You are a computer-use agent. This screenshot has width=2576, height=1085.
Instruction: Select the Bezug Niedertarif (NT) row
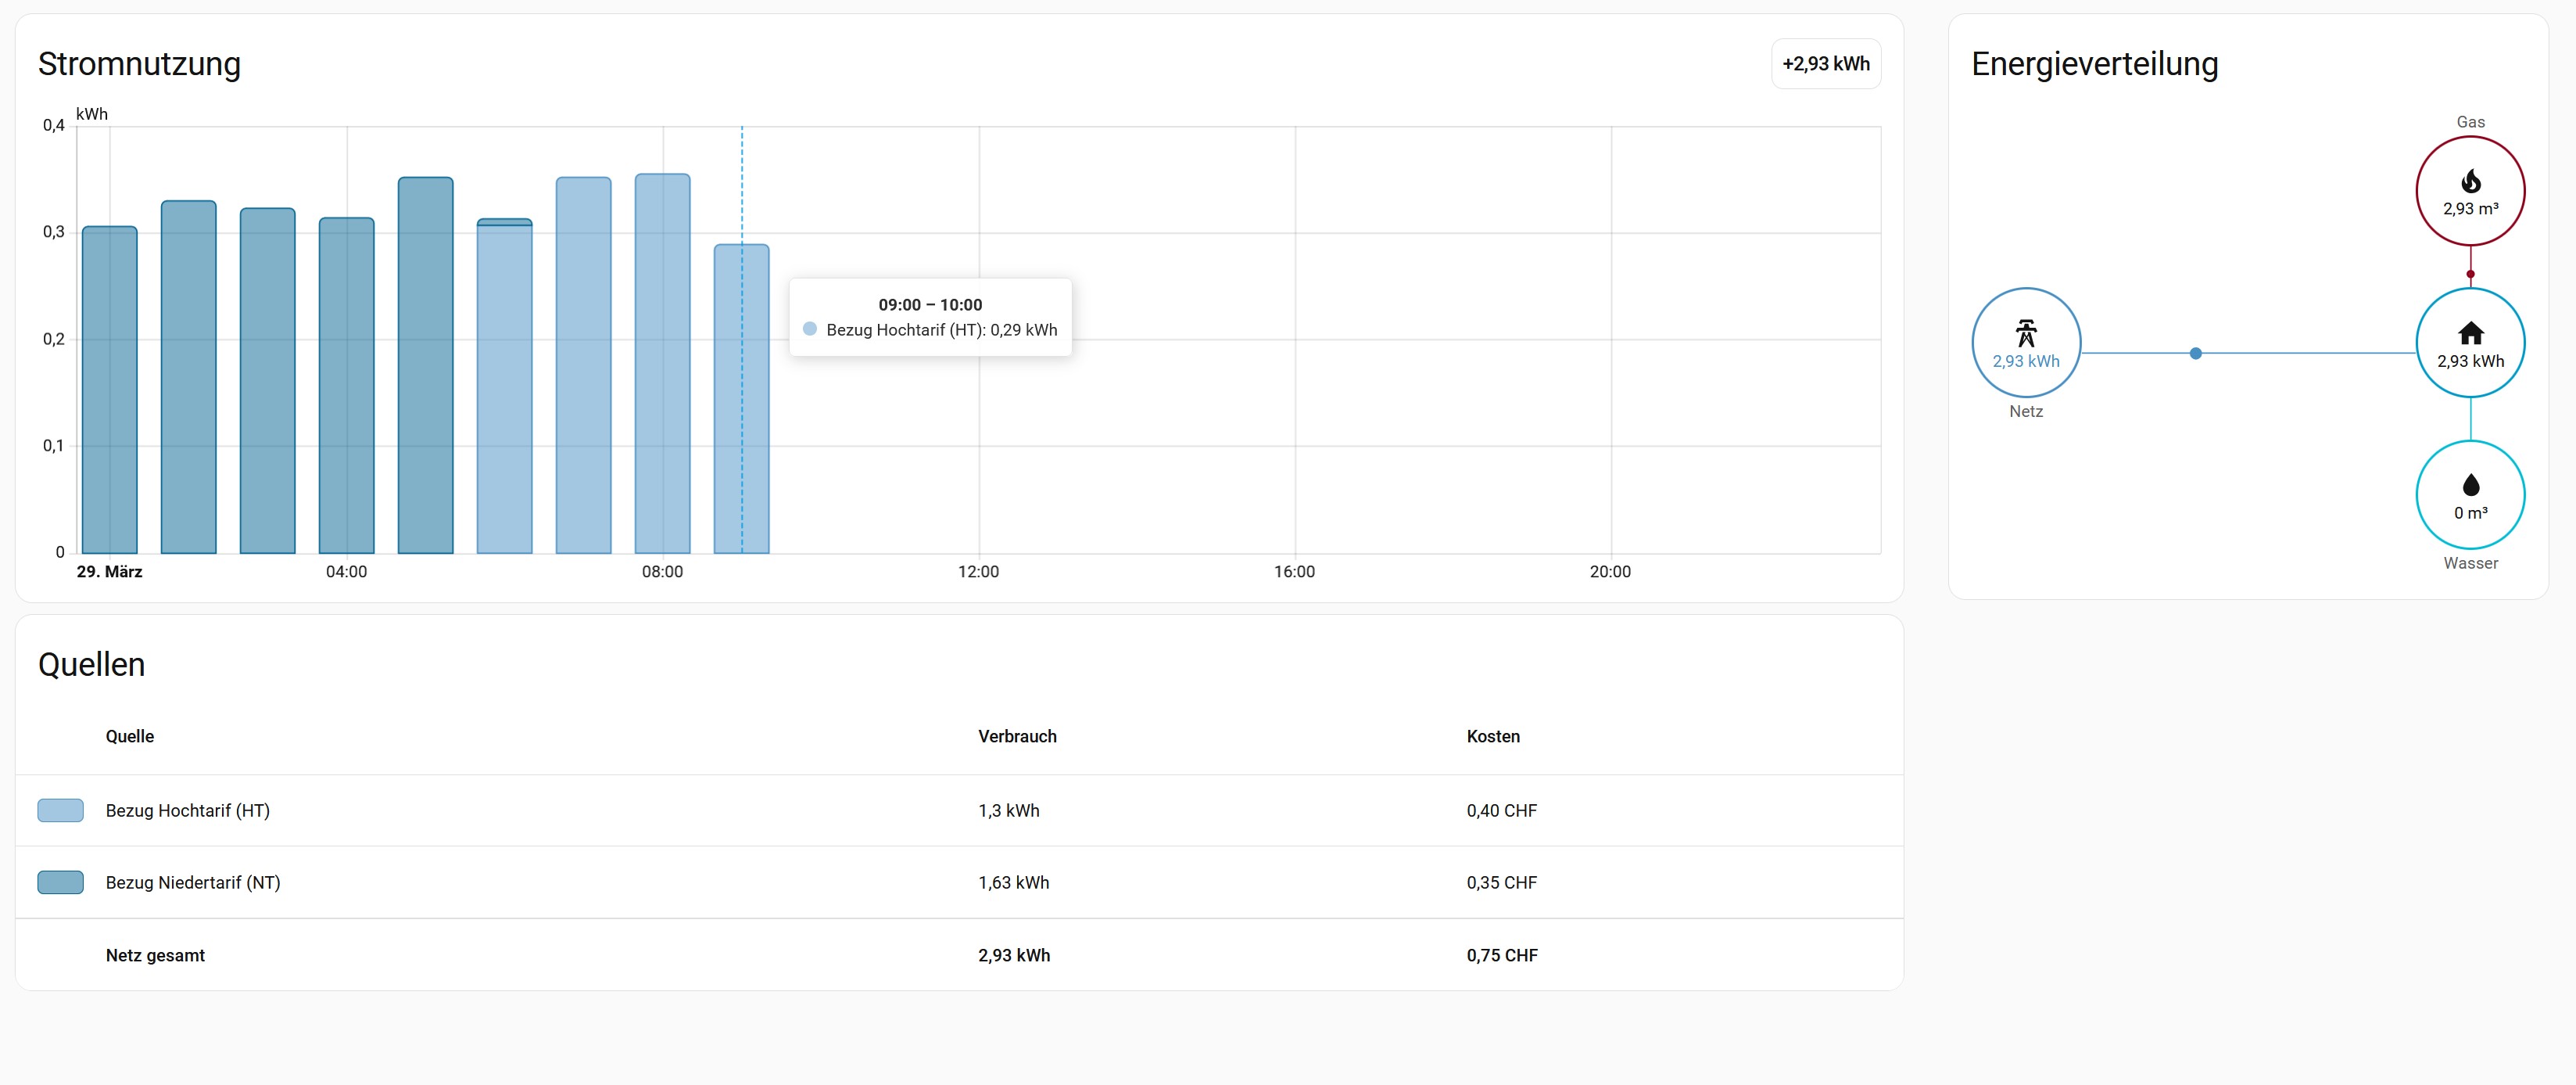pyautogui.click(x=192, y=883)
